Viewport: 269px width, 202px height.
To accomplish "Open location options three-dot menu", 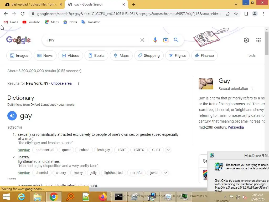I will pos(78,83).
